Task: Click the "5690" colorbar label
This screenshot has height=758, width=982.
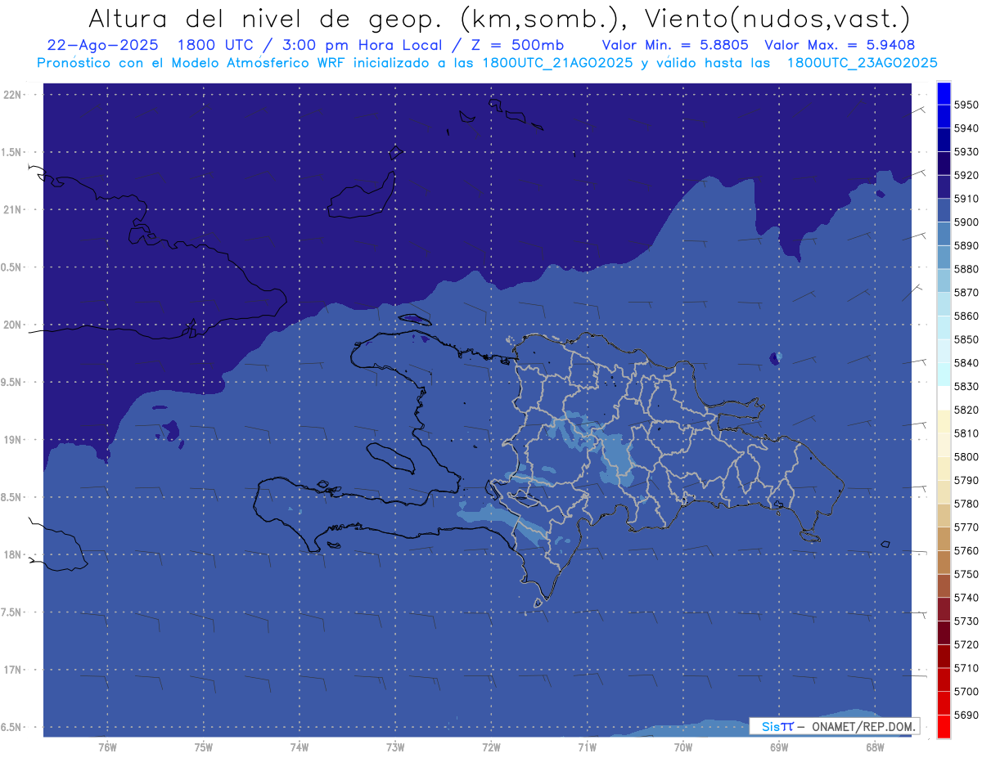Action: click(966, 715)
